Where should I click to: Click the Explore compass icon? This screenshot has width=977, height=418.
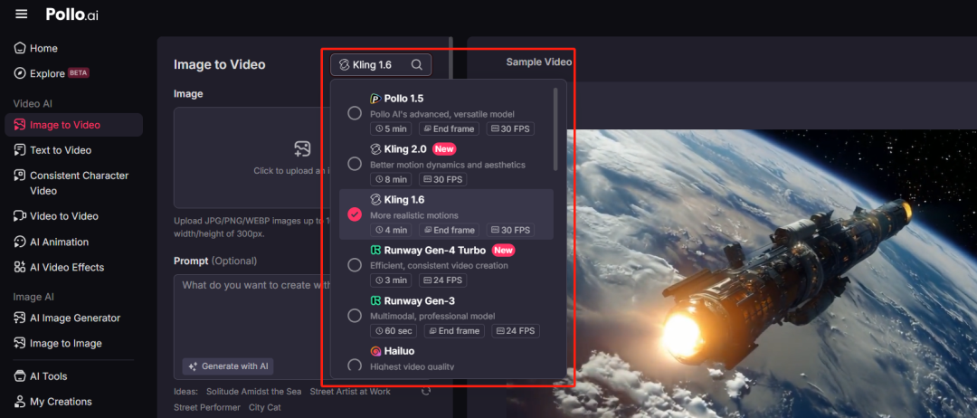pos(20,73)
